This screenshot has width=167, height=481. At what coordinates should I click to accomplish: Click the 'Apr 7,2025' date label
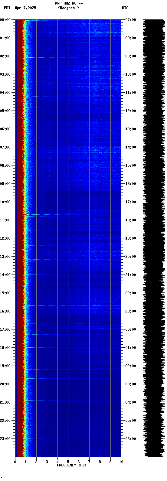(25, 8)
